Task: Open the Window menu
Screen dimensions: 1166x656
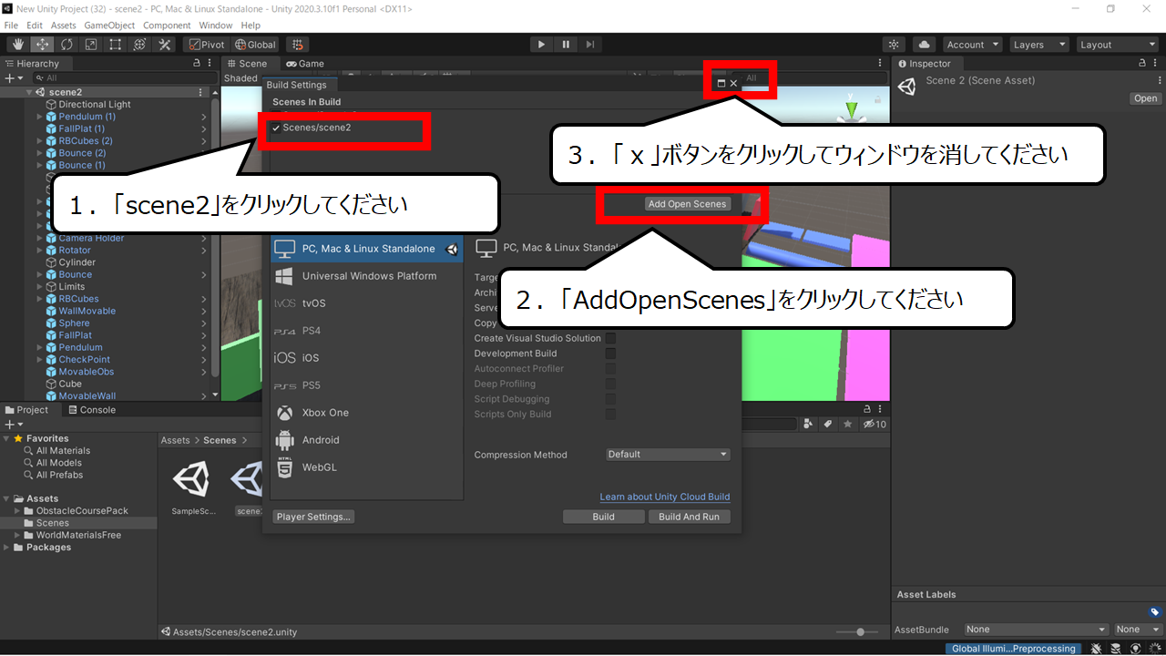Action: [216, 26]
